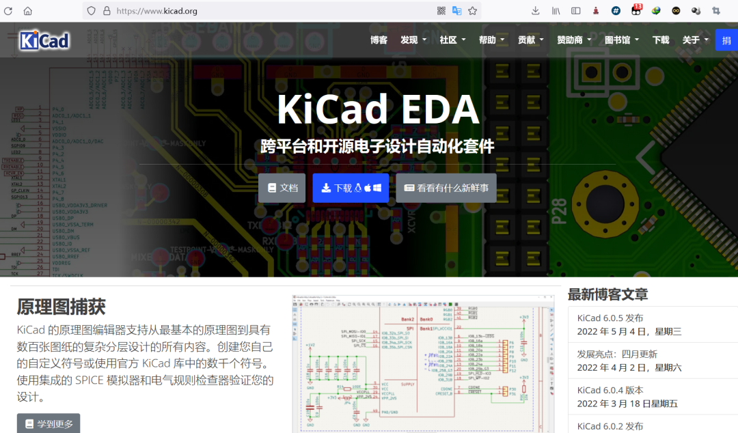Open the KiCad 6.0.4 版本 post

(610, 390)
